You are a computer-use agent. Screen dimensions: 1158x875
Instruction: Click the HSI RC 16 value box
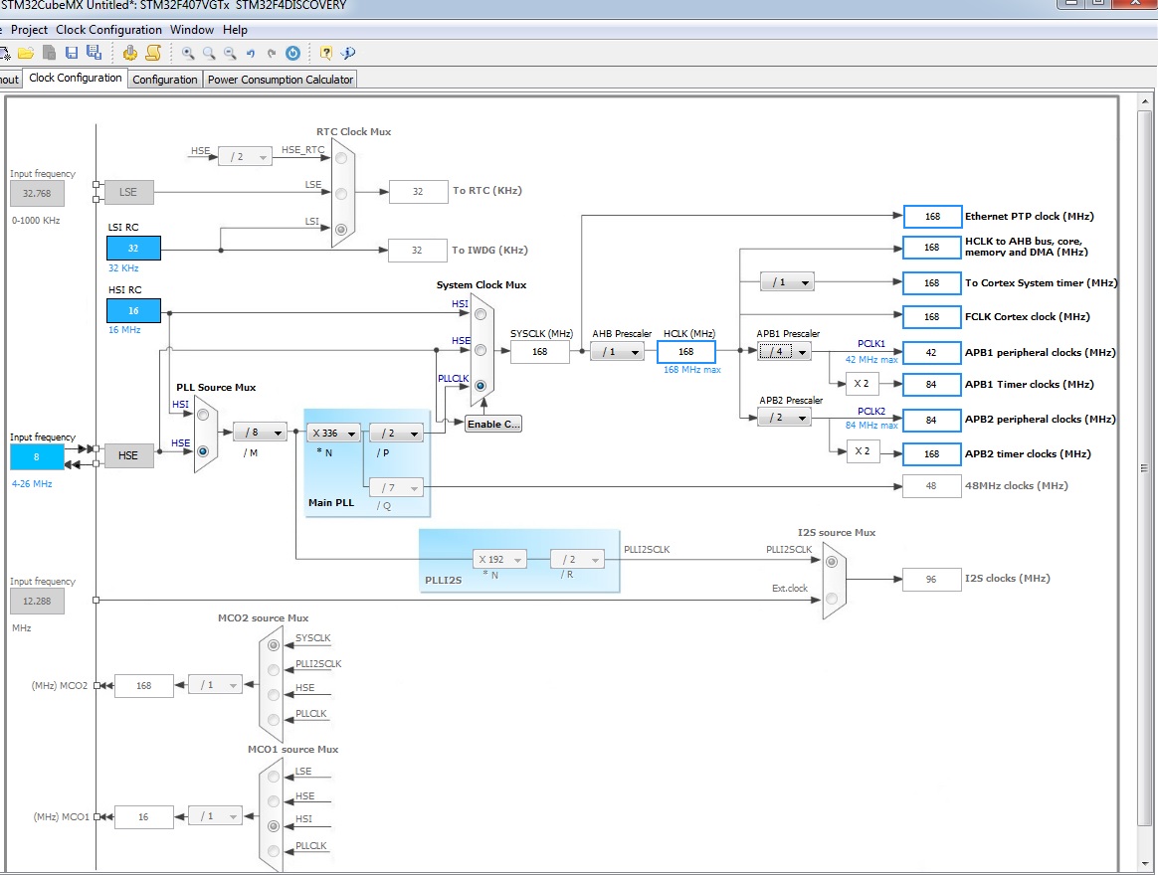(133, 311)
